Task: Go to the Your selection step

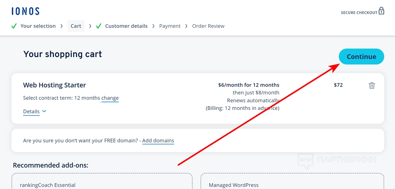Action: click(x=38, y=26)
